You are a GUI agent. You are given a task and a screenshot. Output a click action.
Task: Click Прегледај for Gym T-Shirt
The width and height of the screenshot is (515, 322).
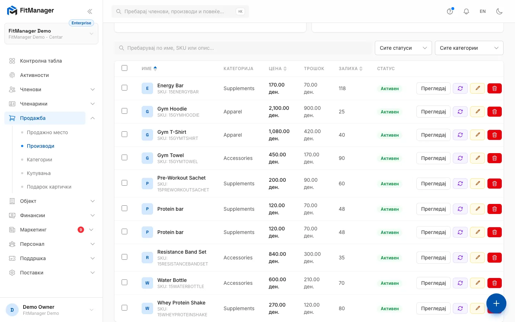point(433,135)
